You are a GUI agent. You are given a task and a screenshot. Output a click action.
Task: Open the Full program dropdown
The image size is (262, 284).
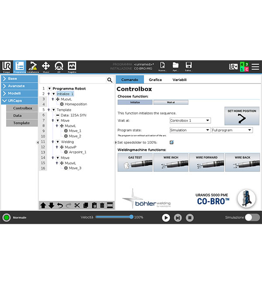(232, 130)
